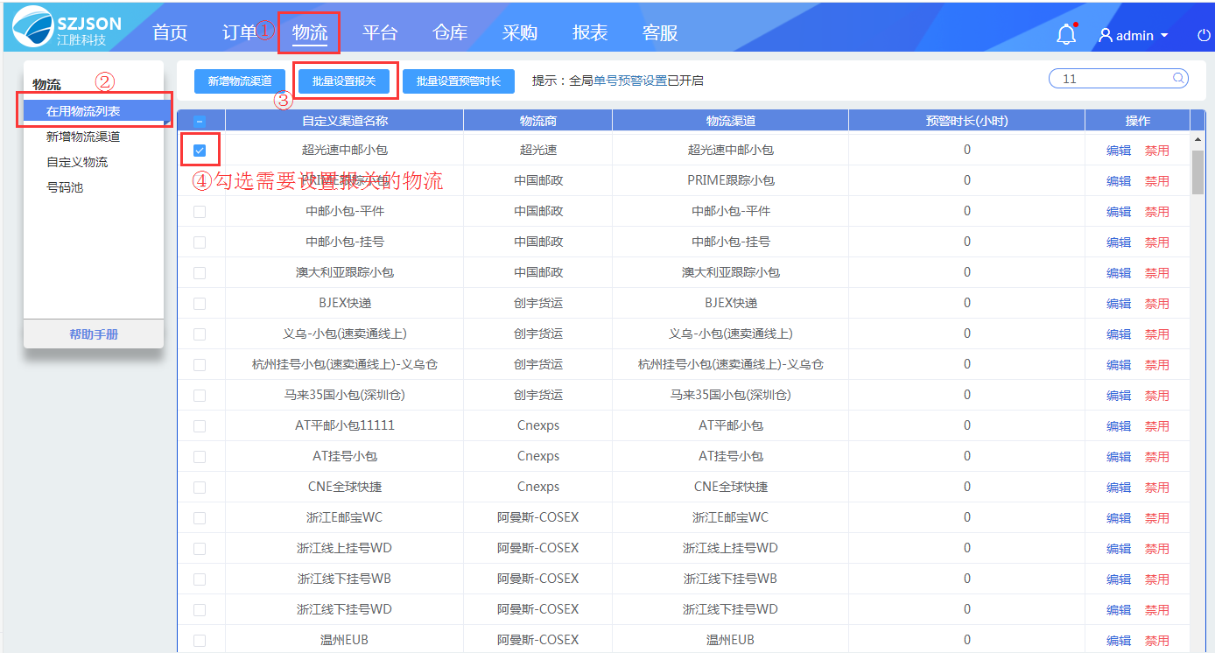Click the 自定义渠道名称 column header
The height and width of the screenshot is (653, 1215).
point(345,121)
